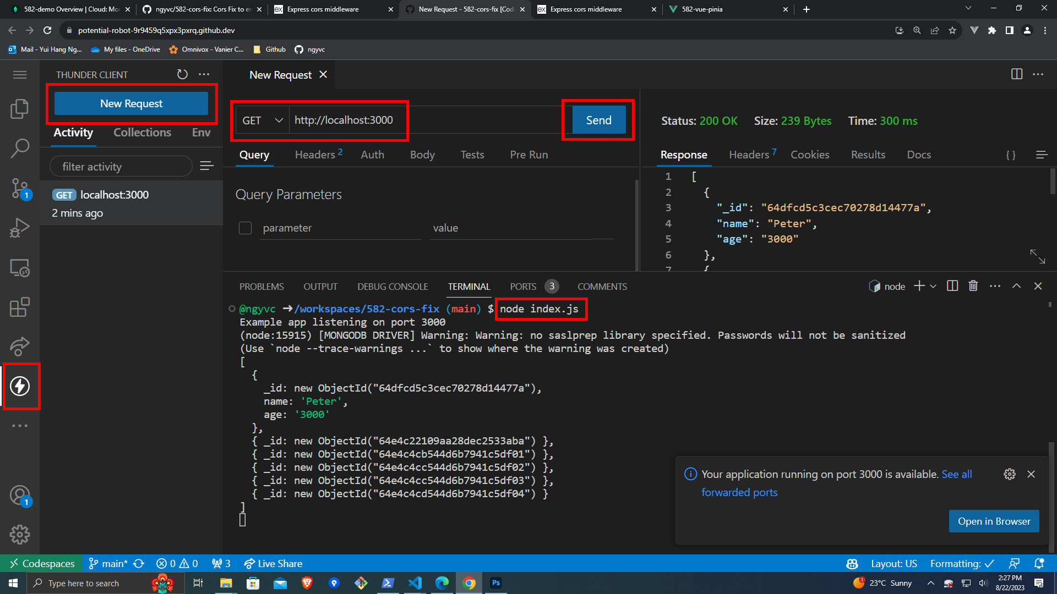
Task: Click the Terminal split button
Action: [x=952, y=286]
